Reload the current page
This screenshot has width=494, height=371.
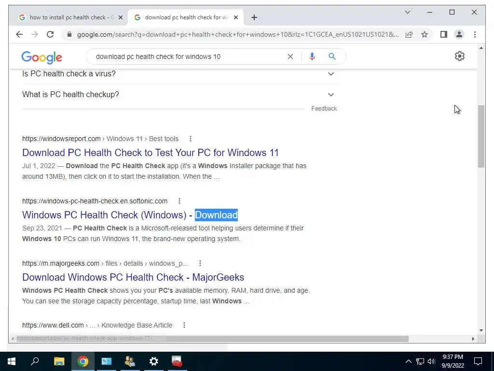(x=50, y=34)
